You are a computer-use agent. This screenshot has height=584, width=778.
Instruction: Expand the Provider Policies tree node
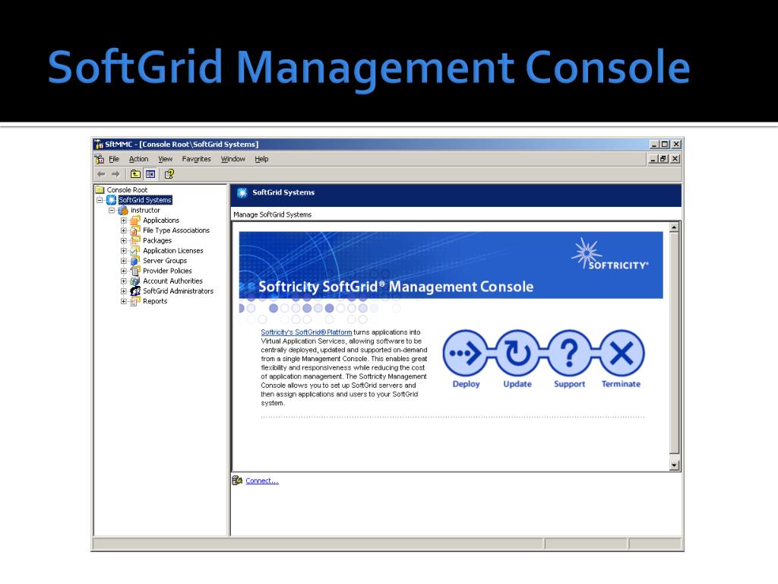pyautogui.click(x=124, y=271)
